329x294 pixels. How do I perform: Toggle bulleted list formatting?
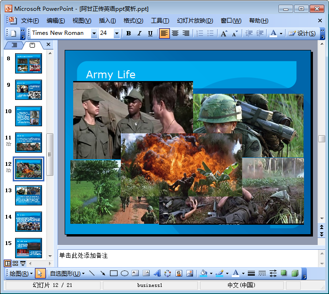pyautogui.click(x=210, y=33)
